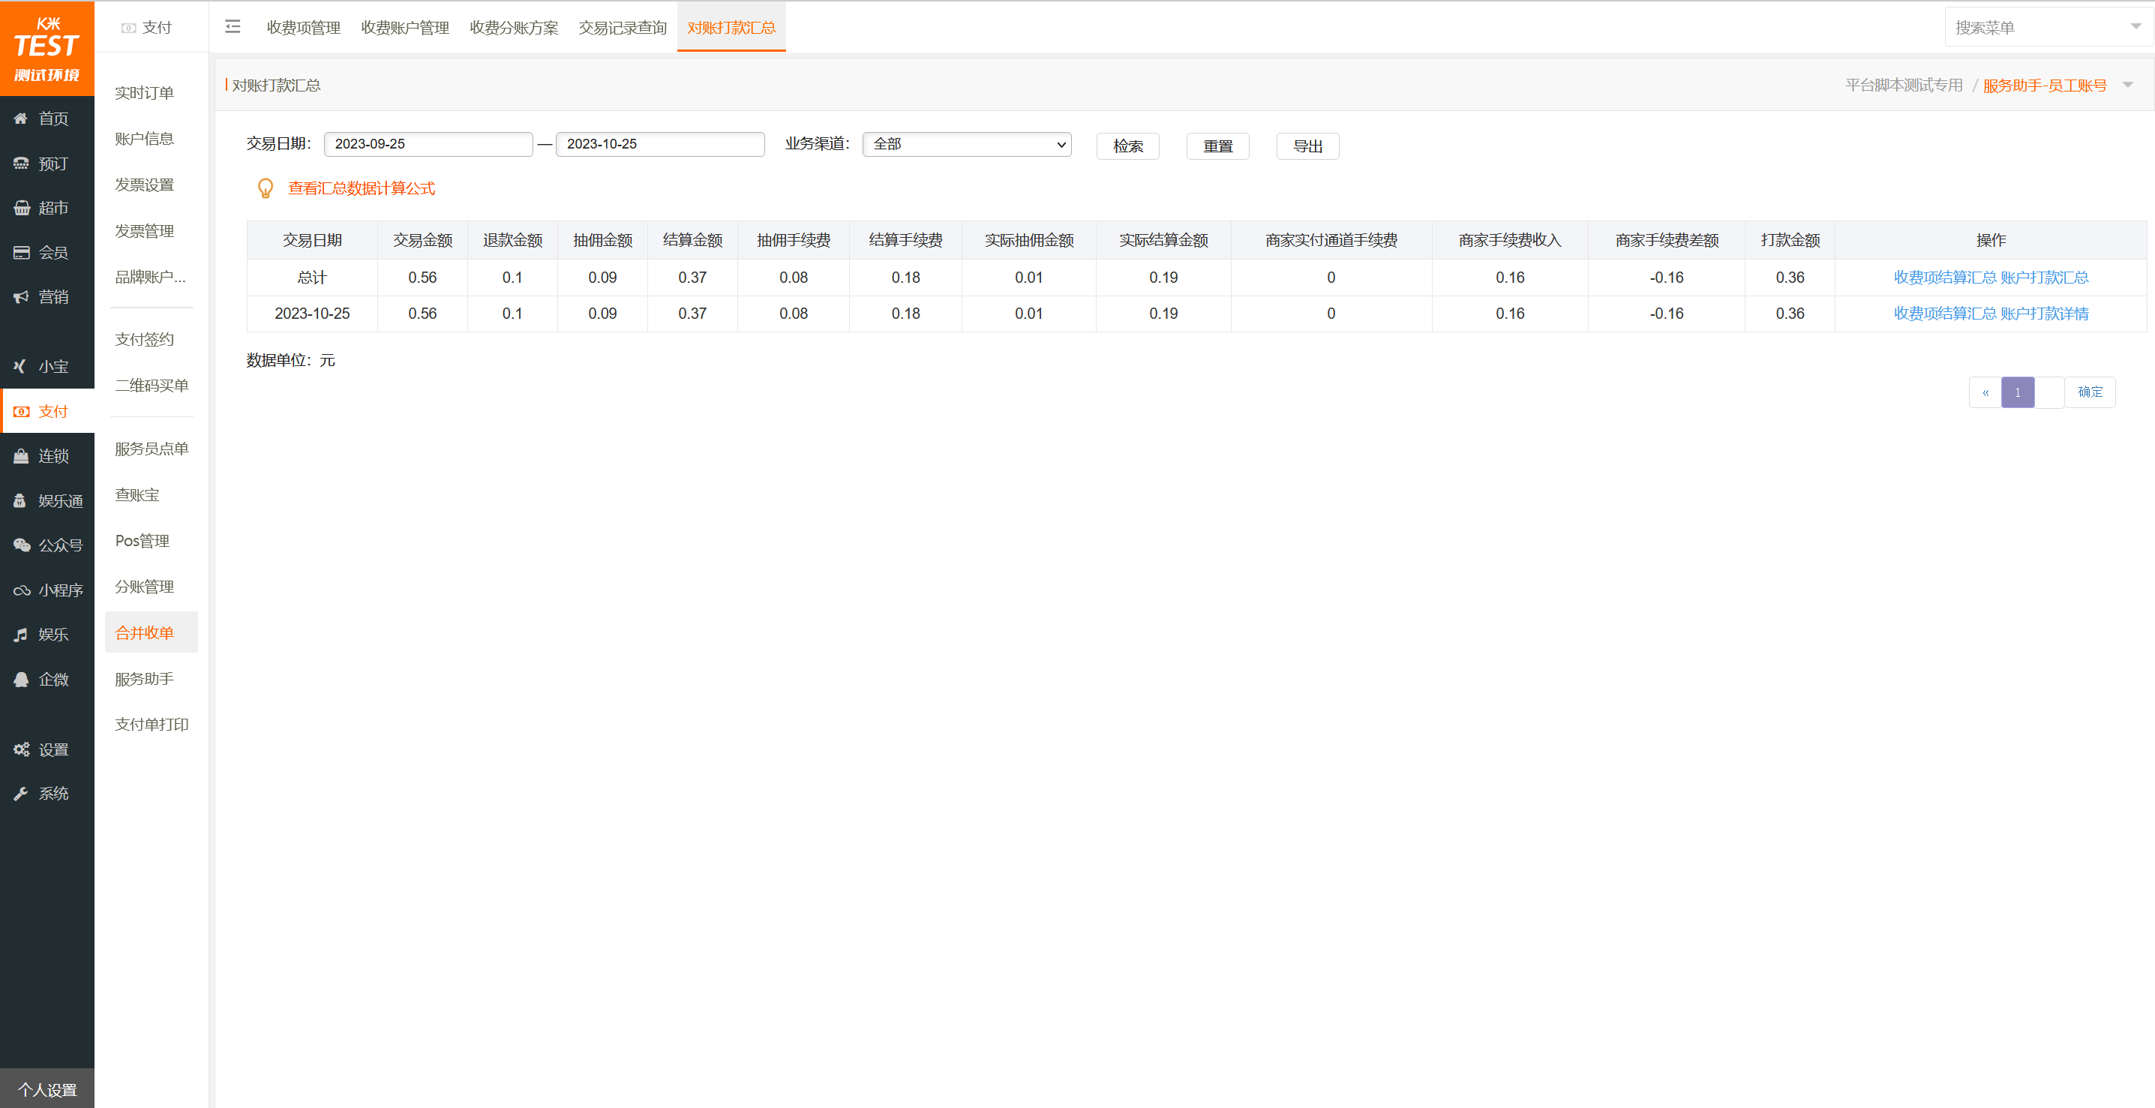Open the 业务渠道 dropdown showing 全部

966,144
